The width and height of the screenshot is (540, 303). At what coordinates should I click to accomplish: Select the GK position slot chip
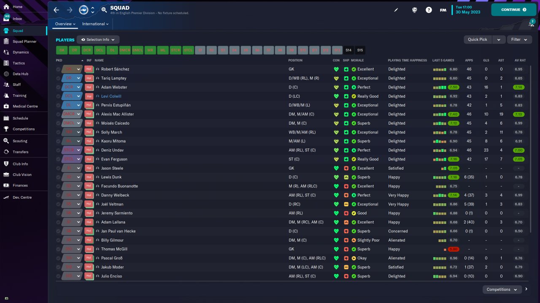pyautogui.click(x=62, y=50)
